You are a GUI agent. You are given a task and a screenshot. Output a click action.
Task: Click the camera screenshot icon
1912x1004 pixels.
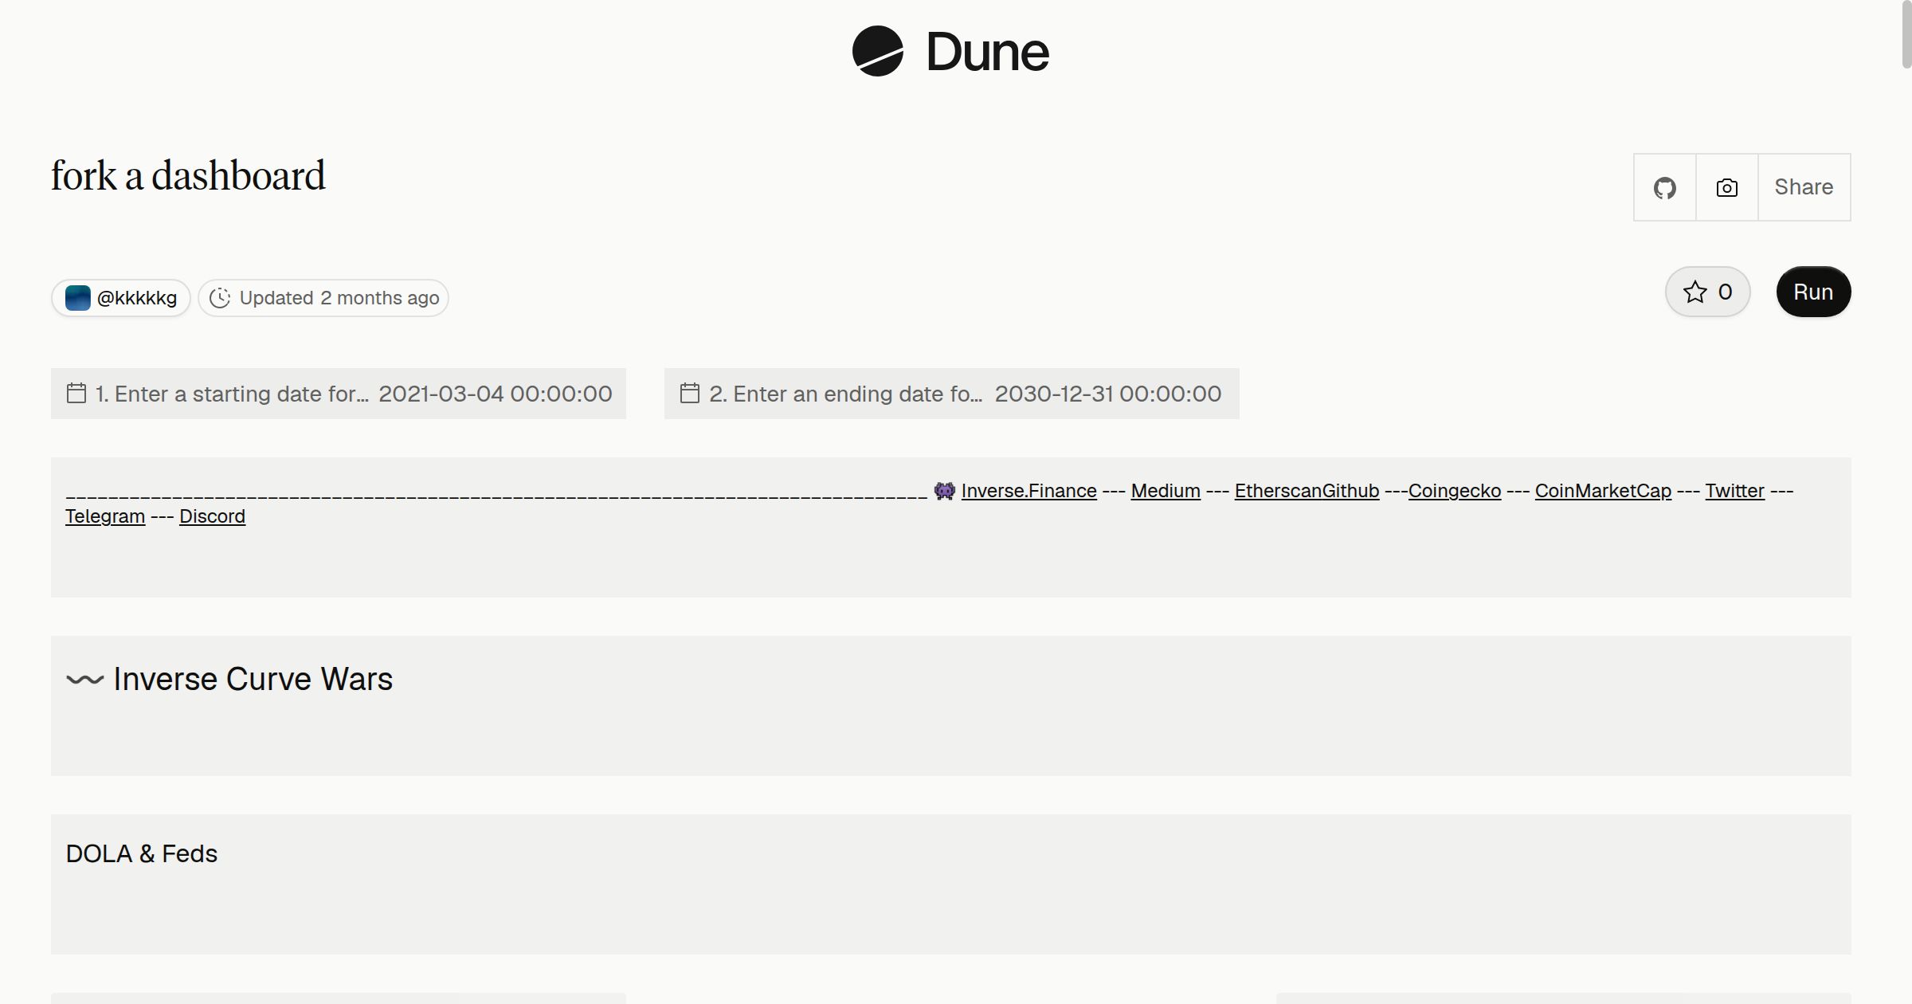[x=1726, y=187]
